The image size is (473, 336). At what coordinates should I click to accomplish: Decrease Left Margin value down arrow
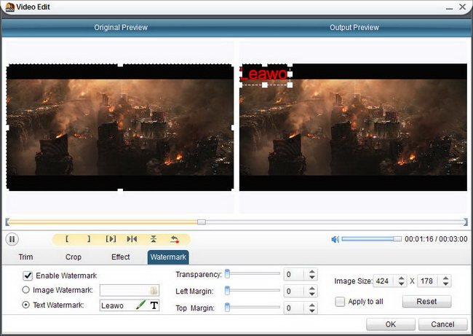(x=312, y=294)
